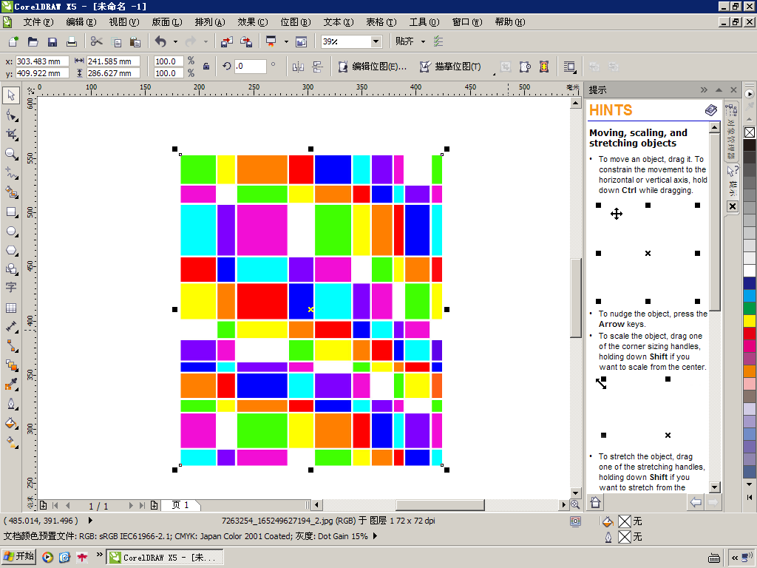Select the Crop tool
This screenshot has height=568, width=757.
[x=11, y=135]
